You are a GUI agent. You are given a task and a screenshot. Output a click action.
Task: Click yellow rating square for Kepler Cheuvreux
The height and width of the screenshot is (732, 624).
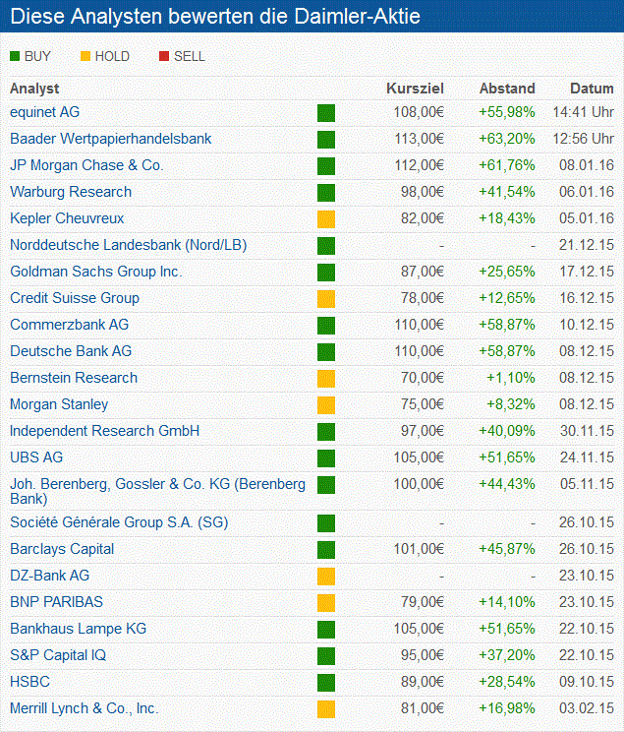click(326, 218)
